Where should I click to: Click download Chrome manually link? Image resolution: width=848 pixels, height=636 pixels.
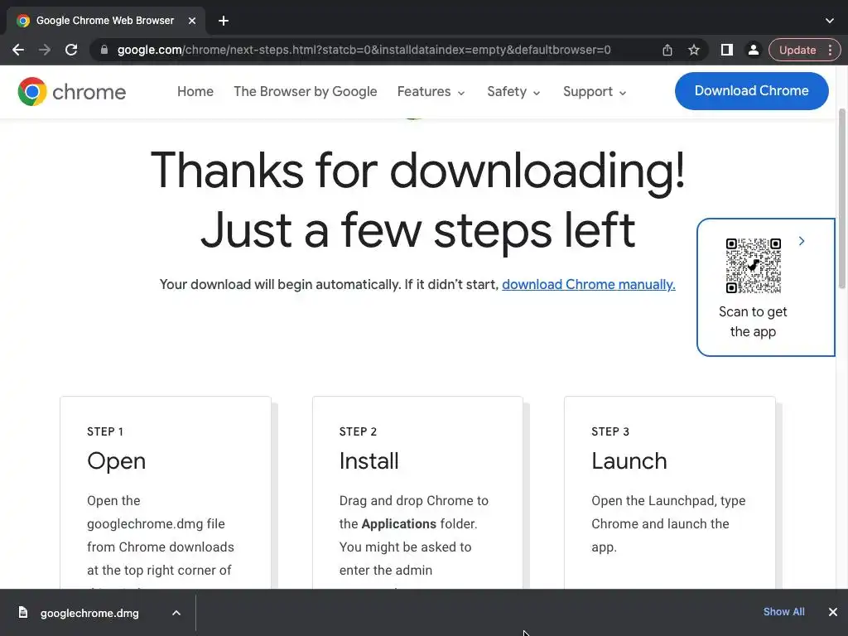pyautogui.click(x=589, y=285)
